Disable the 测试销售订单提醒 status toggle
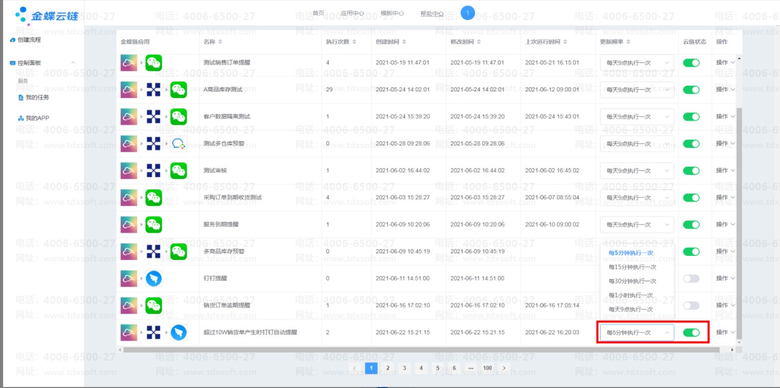Screen dimensions: 780x388 [x=691, y=63]
